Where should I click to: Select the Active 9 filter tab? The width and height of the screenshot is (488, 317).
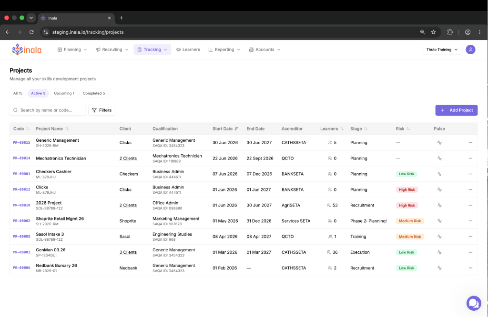coord(38,93)
